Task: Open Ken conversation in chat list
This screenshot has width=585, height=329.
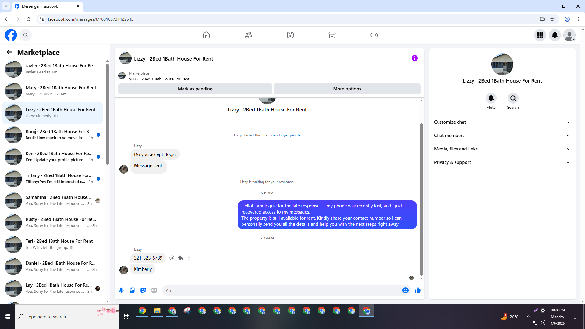Action: [52, 157]
